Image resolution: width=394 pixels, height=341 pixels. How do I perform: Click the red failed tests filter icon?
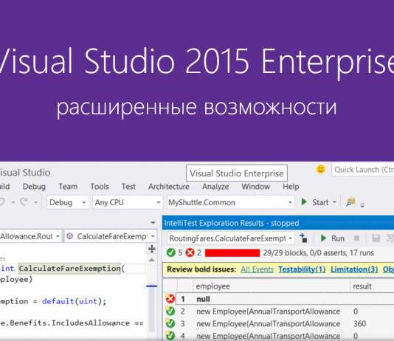[190, 252]
